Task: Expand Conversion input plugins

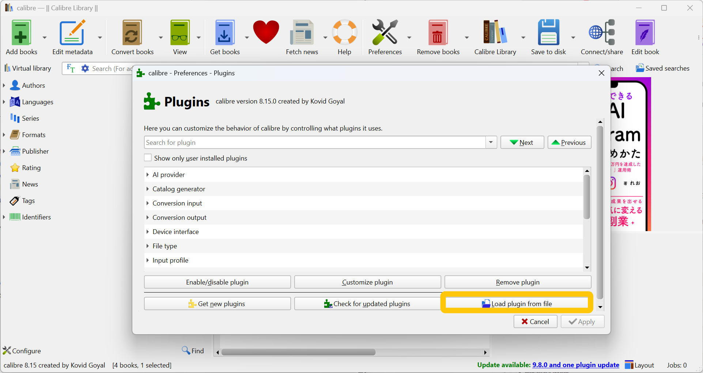Action: click(148, 203)
